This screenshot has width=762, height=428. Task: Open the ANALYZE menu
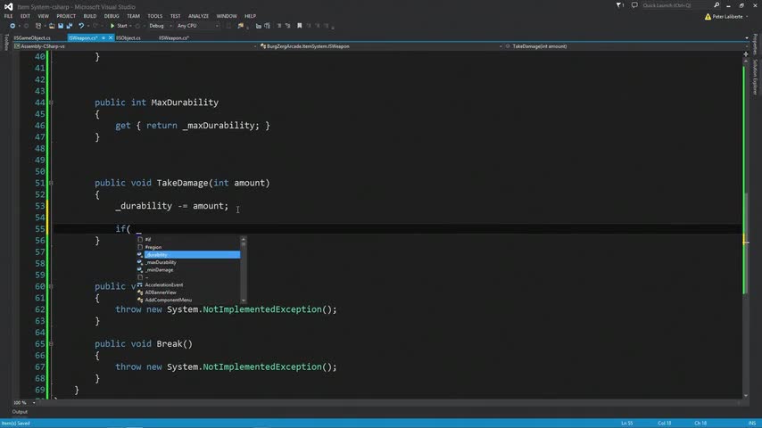pos(198,16)
